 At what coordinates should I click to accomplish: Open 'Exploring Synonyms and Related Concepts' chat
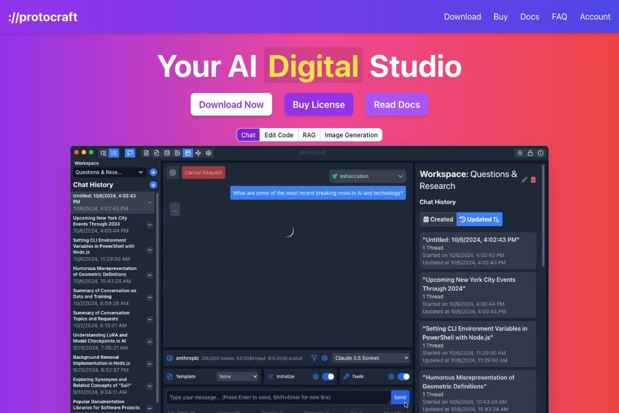coord(112,386)
